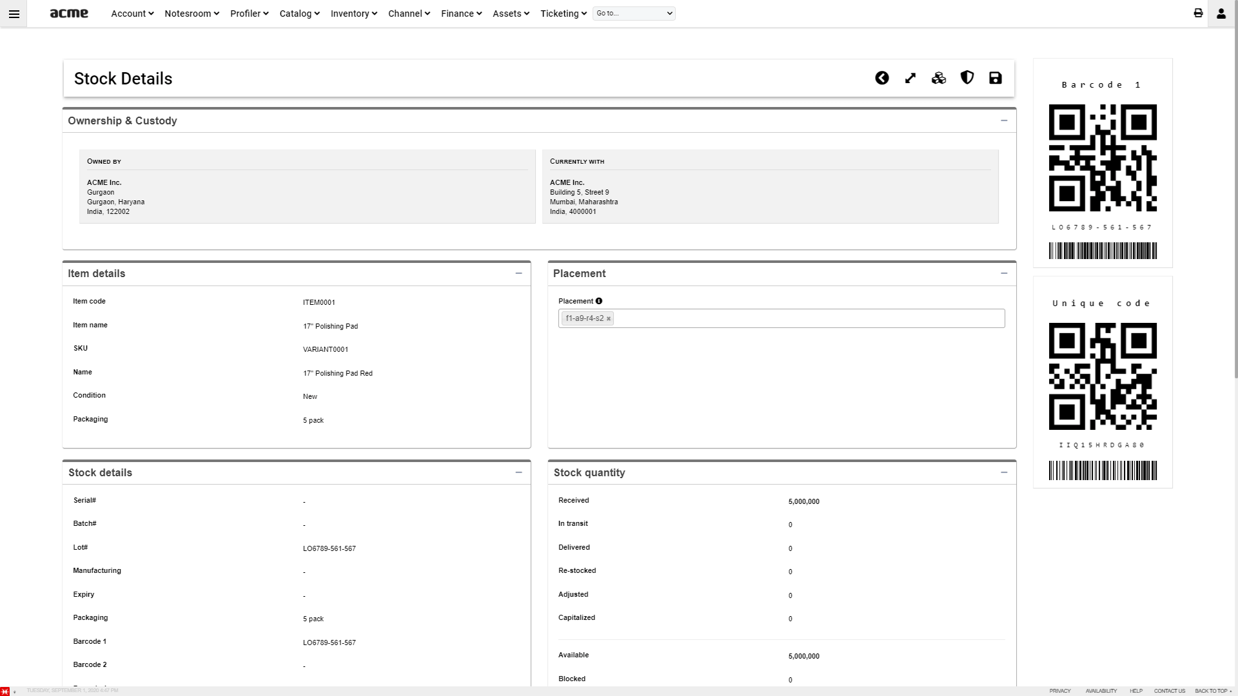Click the Placement info icon
Viewport: 1238px width, 696px height.
[599, 301]
